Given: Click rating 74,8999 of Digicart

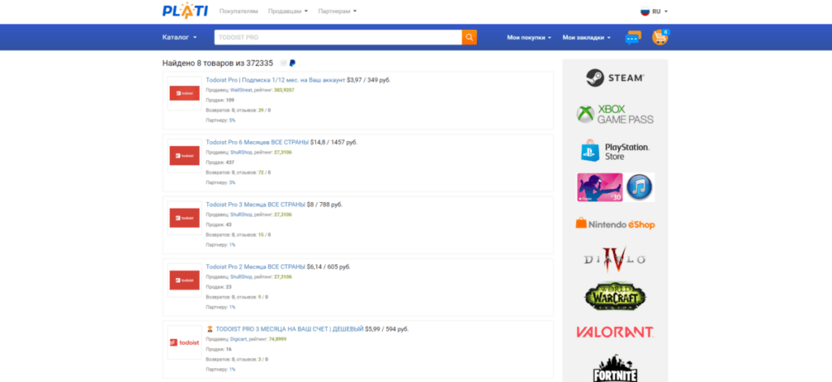Looking at the screenshot, I should click(x=278, y=339).
